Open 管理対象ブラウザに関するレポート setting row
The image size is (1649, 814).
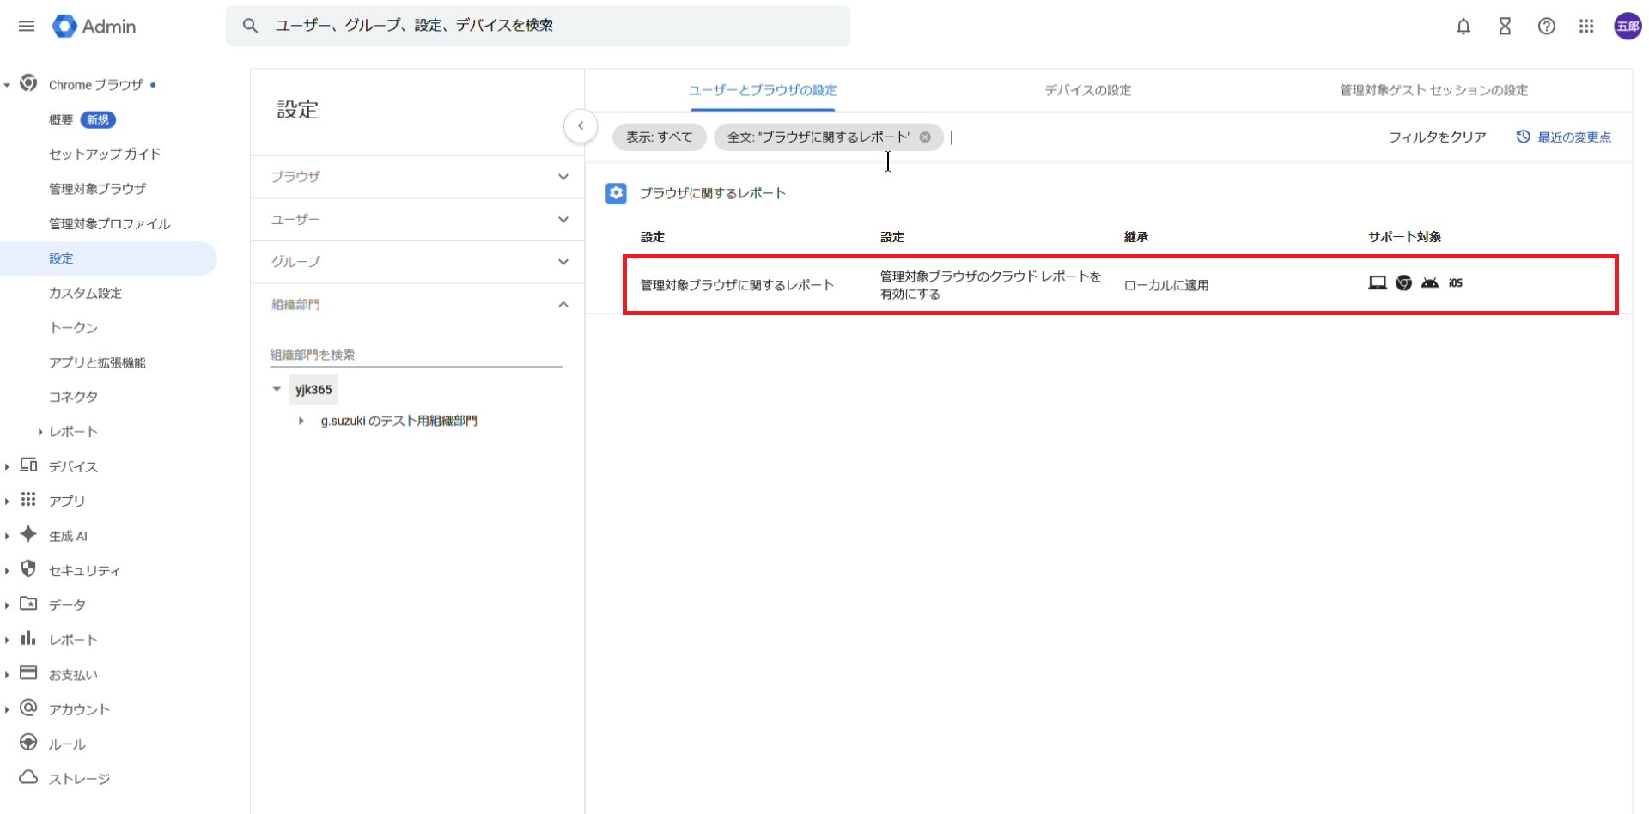(x=737, y=285)
